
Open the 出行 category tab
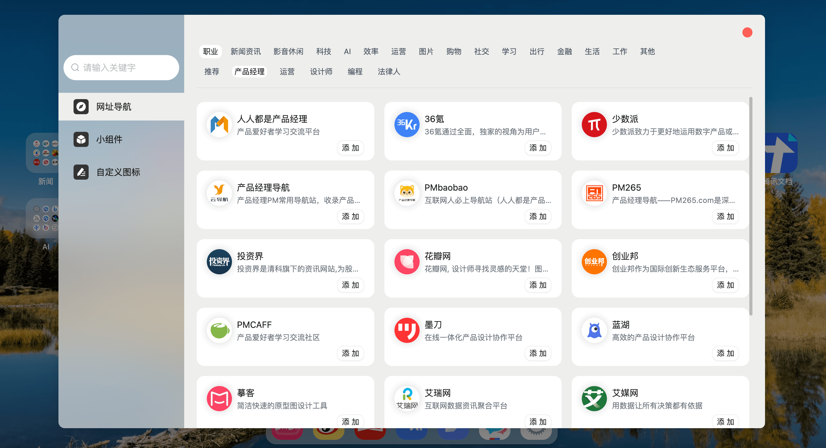pyautogui.click(x=537, y=51)
